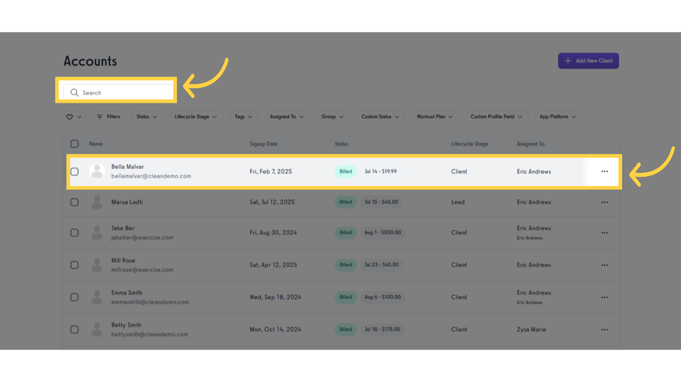Select Bella Malvar's row checkbox
Screen dimensions: 681x382
pyautogui.click(x=74, y=171)
